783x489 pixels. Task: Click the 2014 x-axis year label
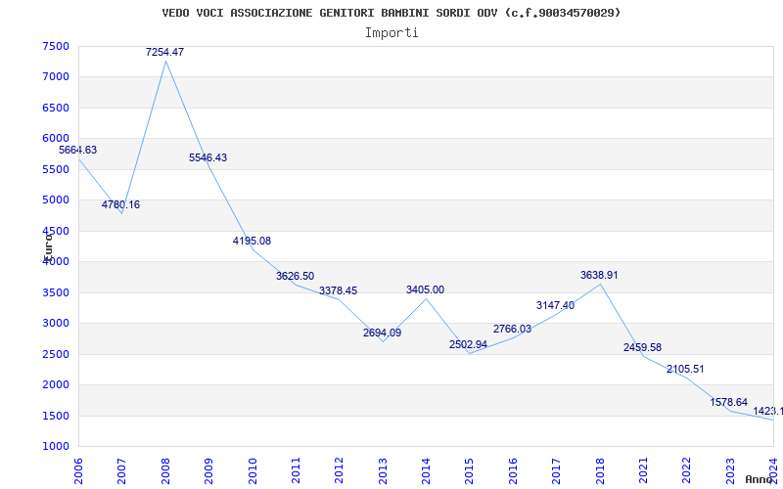426,470
